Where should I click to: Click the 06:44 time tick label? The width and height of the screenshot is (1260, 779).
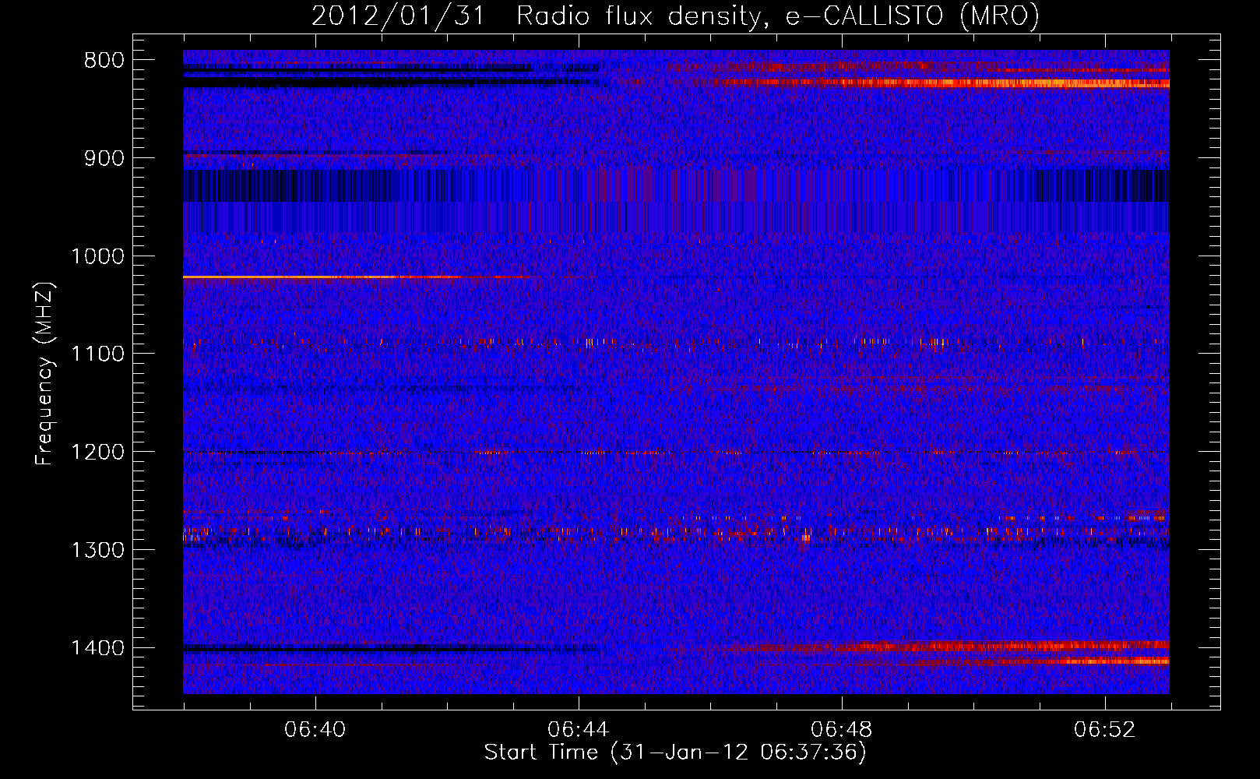[x=579, y=730]
